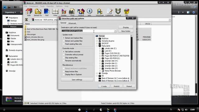Click the volume icon in system tray
The width and height of the screenshot is (199, 112).
tap(186, 110)
